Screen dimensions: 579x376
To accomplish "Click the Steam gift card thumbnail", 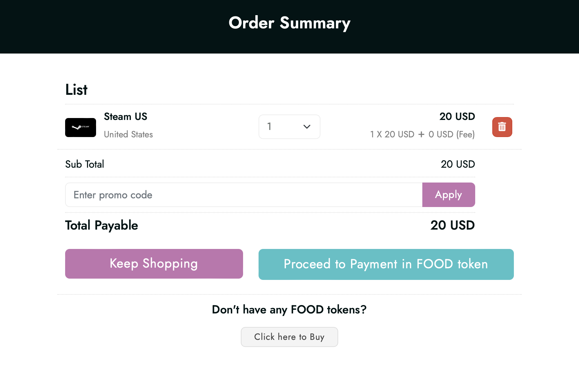I will (x=81, y=127).
